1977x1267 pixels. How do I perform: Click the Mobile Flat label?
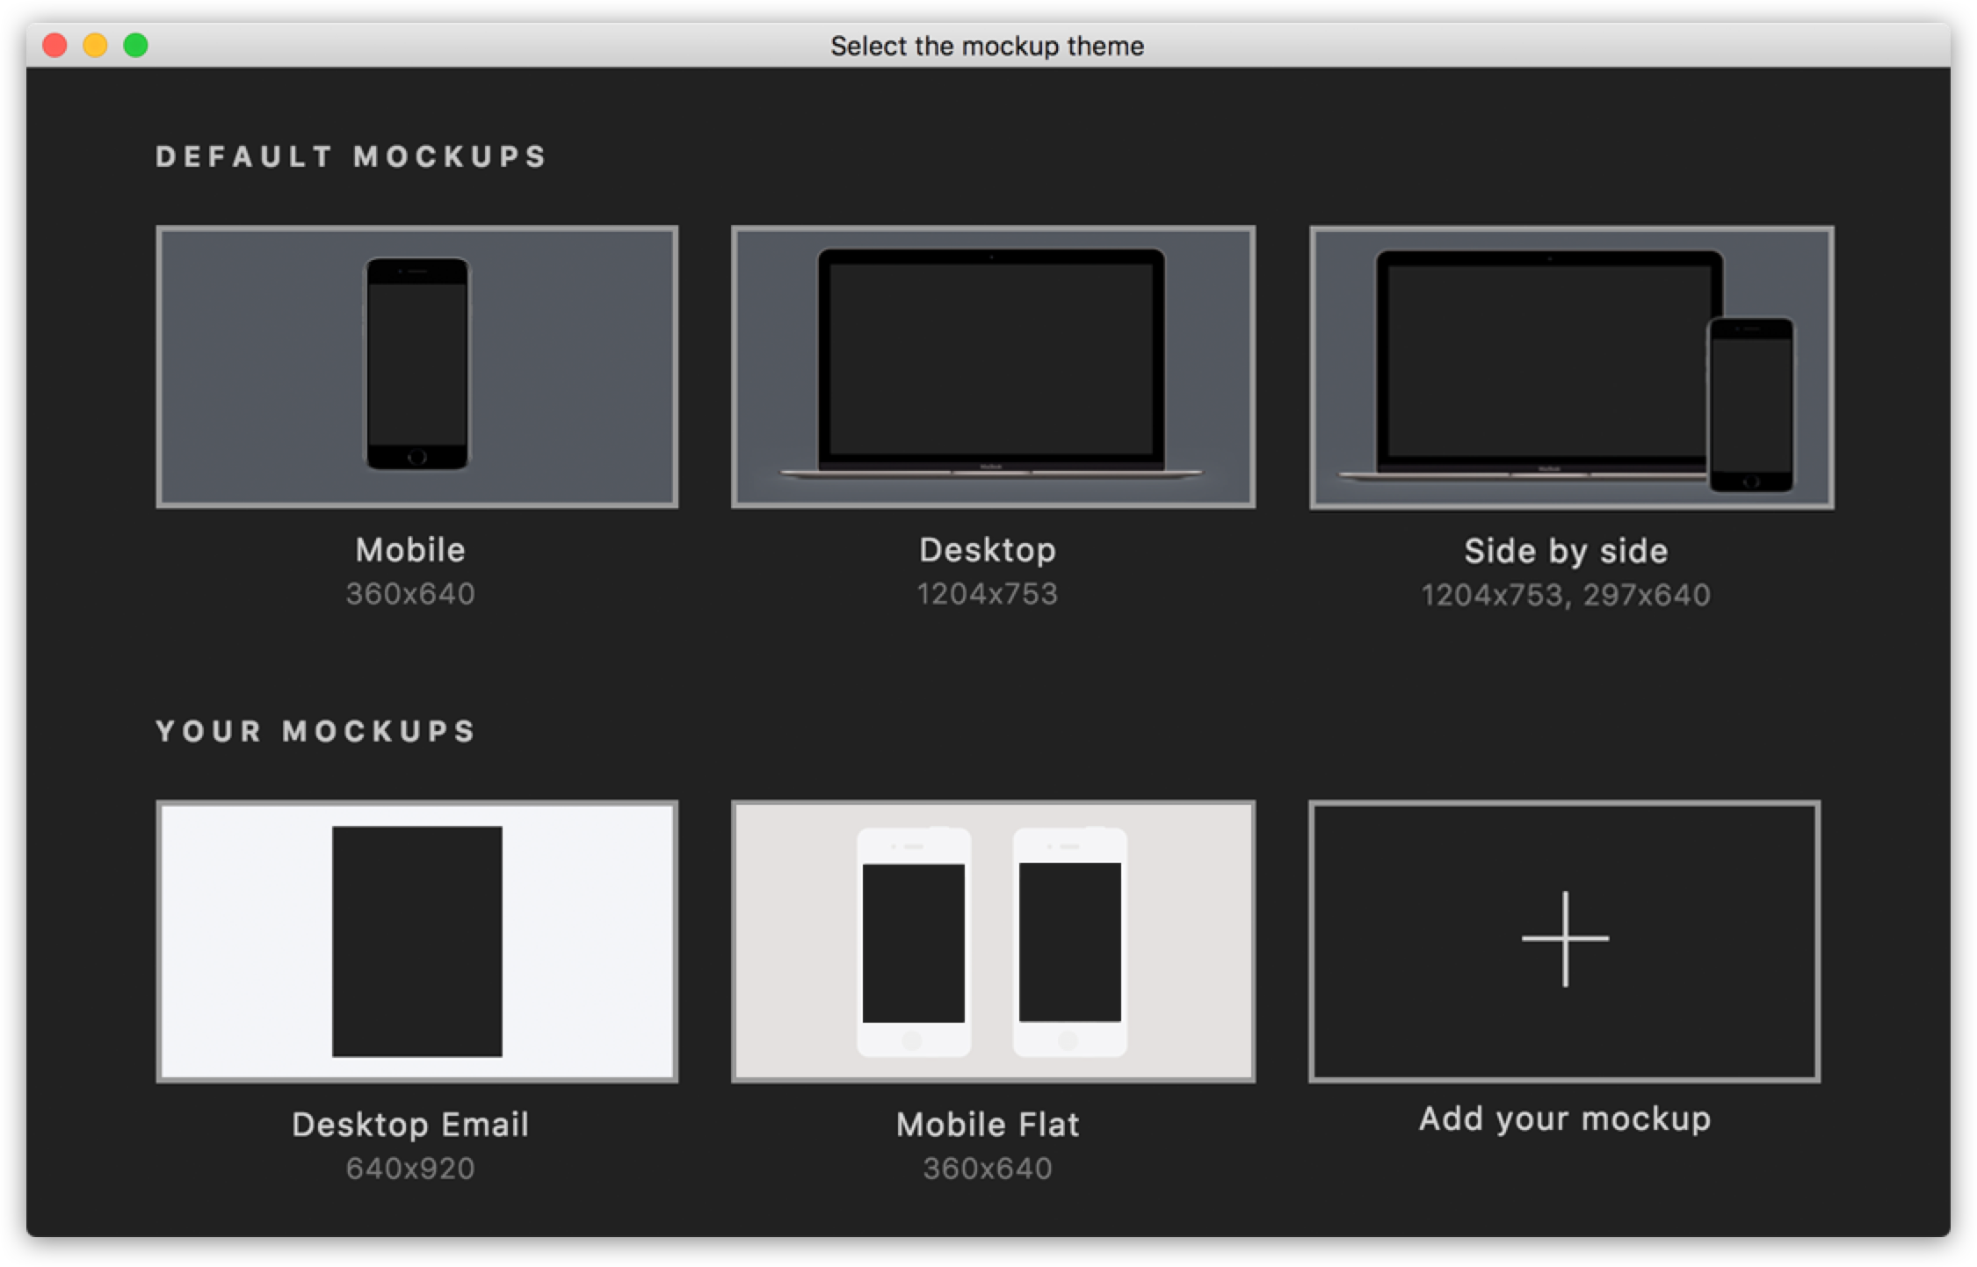(x=988, y=1125)
